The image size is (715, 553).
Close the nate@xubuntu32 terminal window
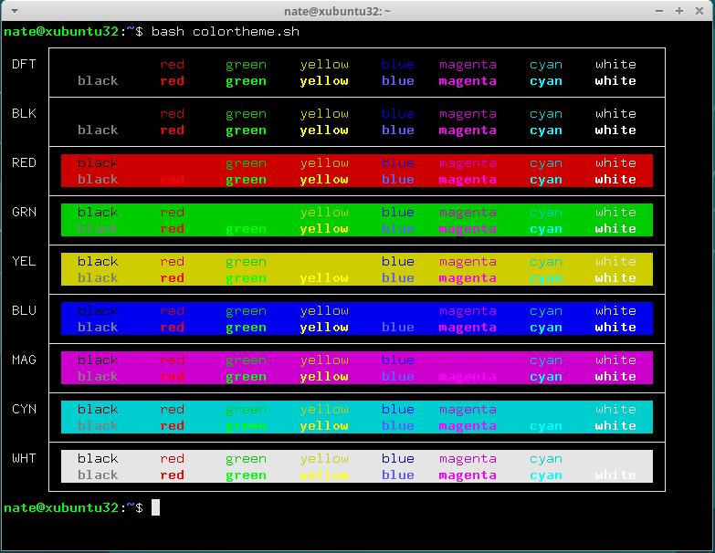point(699,10)
